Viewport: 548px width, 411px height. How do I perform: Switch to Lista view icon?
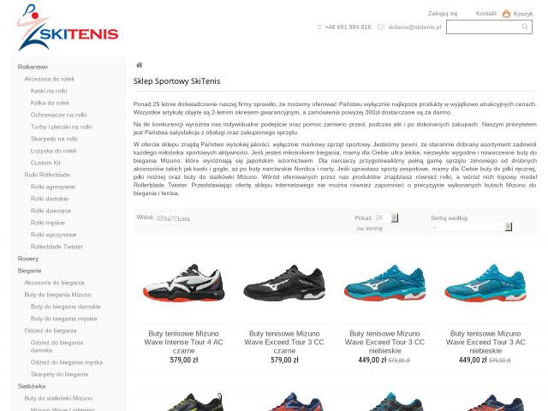pos(174,218)
